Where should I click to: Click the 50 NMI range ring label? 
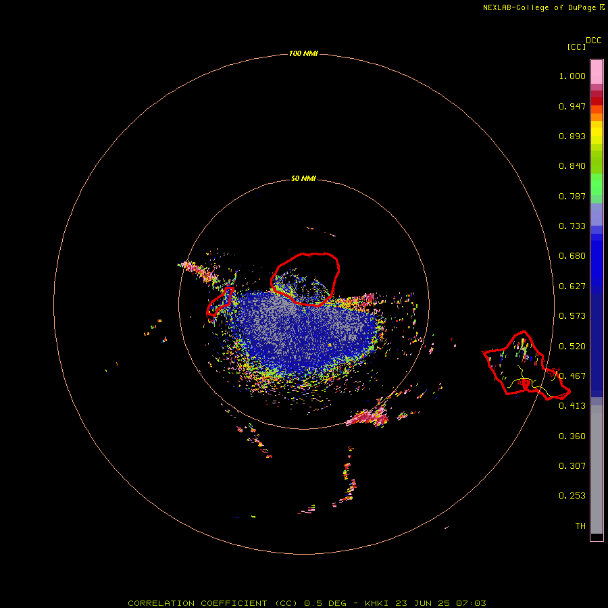(303, 178)
